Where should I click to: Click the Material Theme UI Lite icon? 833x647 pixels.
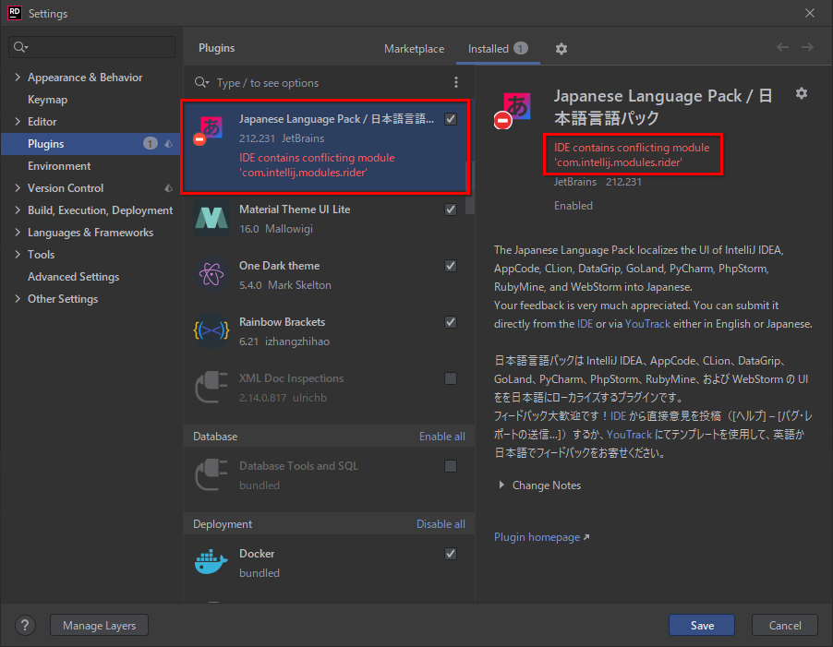211,218
